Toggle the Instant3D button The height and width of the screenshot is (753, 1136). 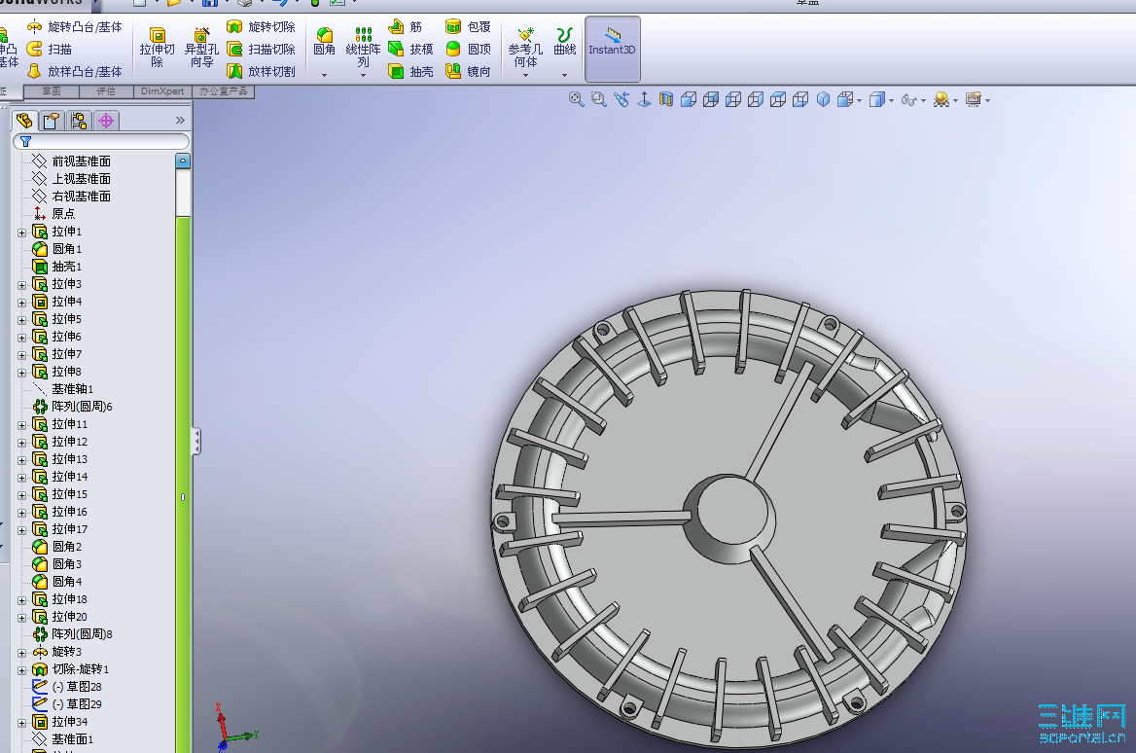point(612,49)
